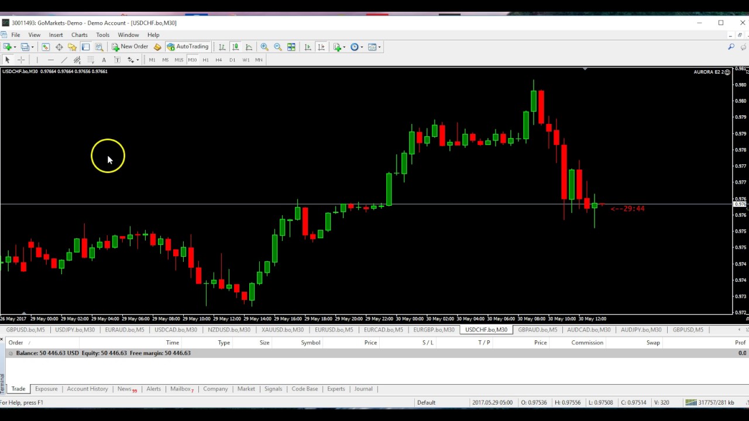
Task: Switch to XAUUSD.bo,M30 chart tab
Action: click(x=283, y=330)
